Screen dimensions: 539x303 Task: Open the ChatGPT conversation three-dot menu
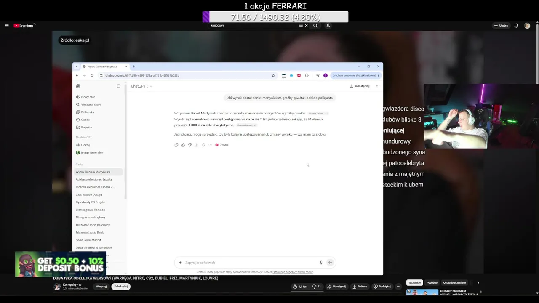click(377, 86)
